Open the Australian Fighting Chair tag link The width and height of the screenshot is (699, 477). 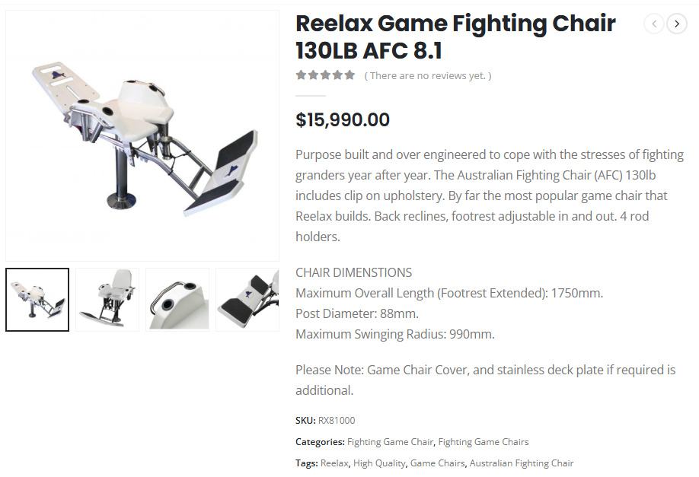pyautogui.click(x=521, y=463)
